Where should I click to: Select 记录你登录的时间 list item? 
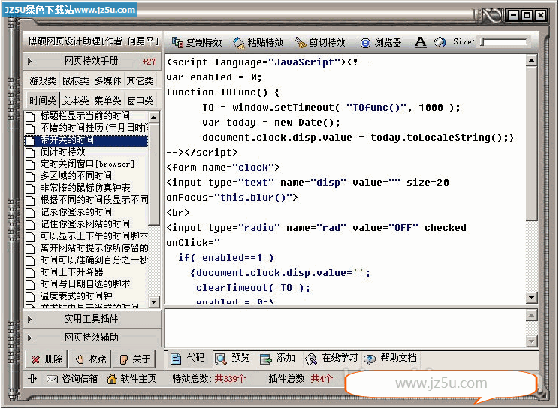tap(86, 212)
